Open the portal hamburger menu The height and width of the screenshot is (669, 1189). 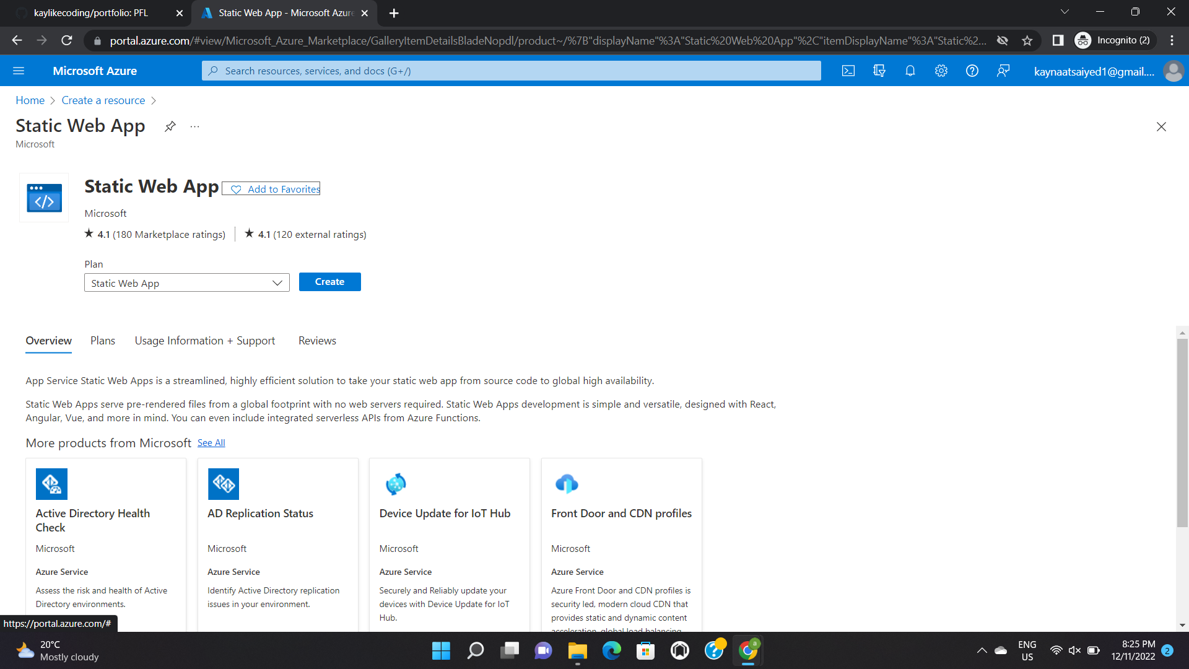pos(19,71)
